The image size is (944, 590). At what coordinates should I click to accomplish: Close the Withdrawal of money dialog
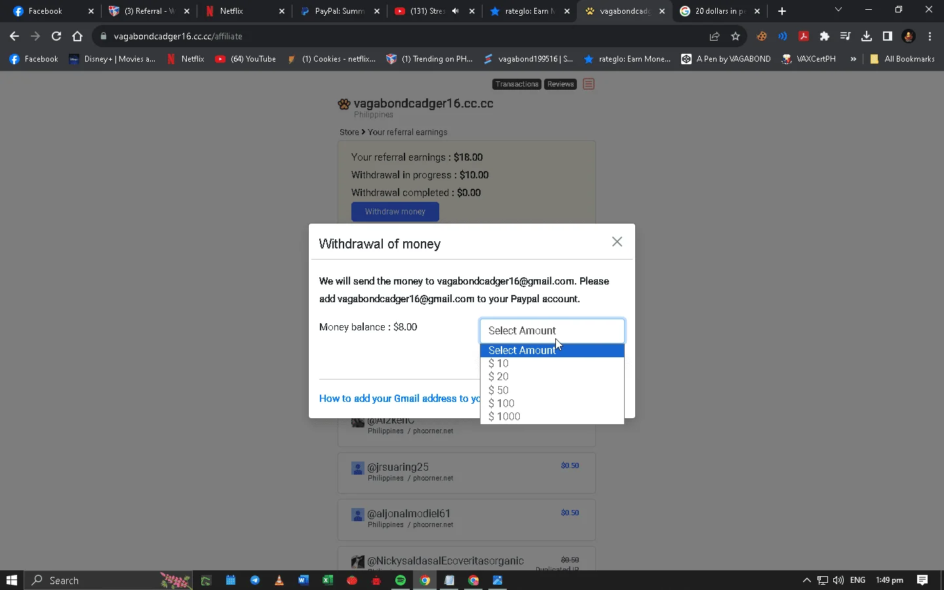pos(617,242)
